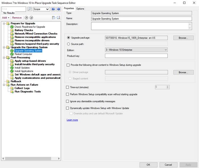Click green check icon of Restart Computer
The height and width of the screenshot is (168, 199).
(x=12, y=54)
